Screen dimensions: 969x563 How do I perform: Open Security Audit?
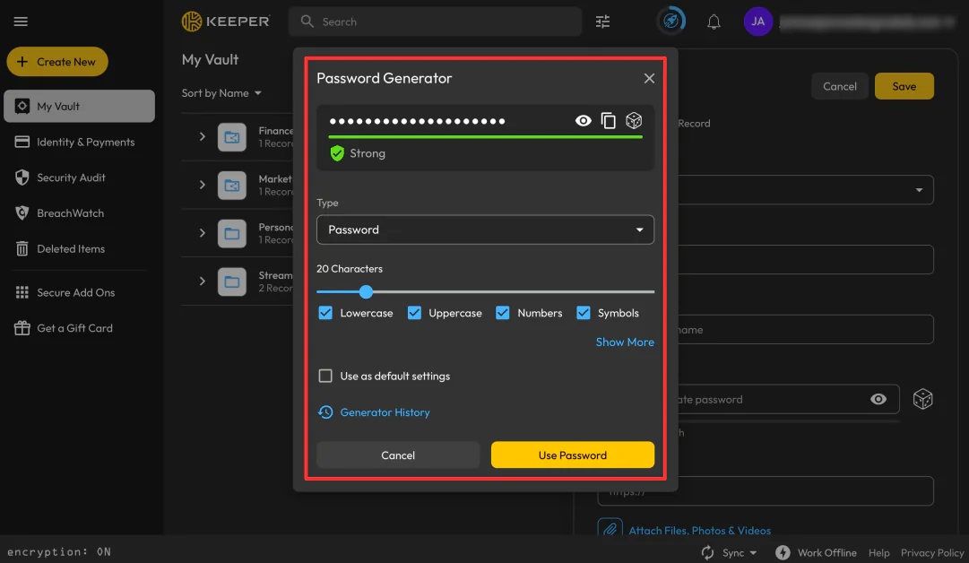[x=60, y=178]
